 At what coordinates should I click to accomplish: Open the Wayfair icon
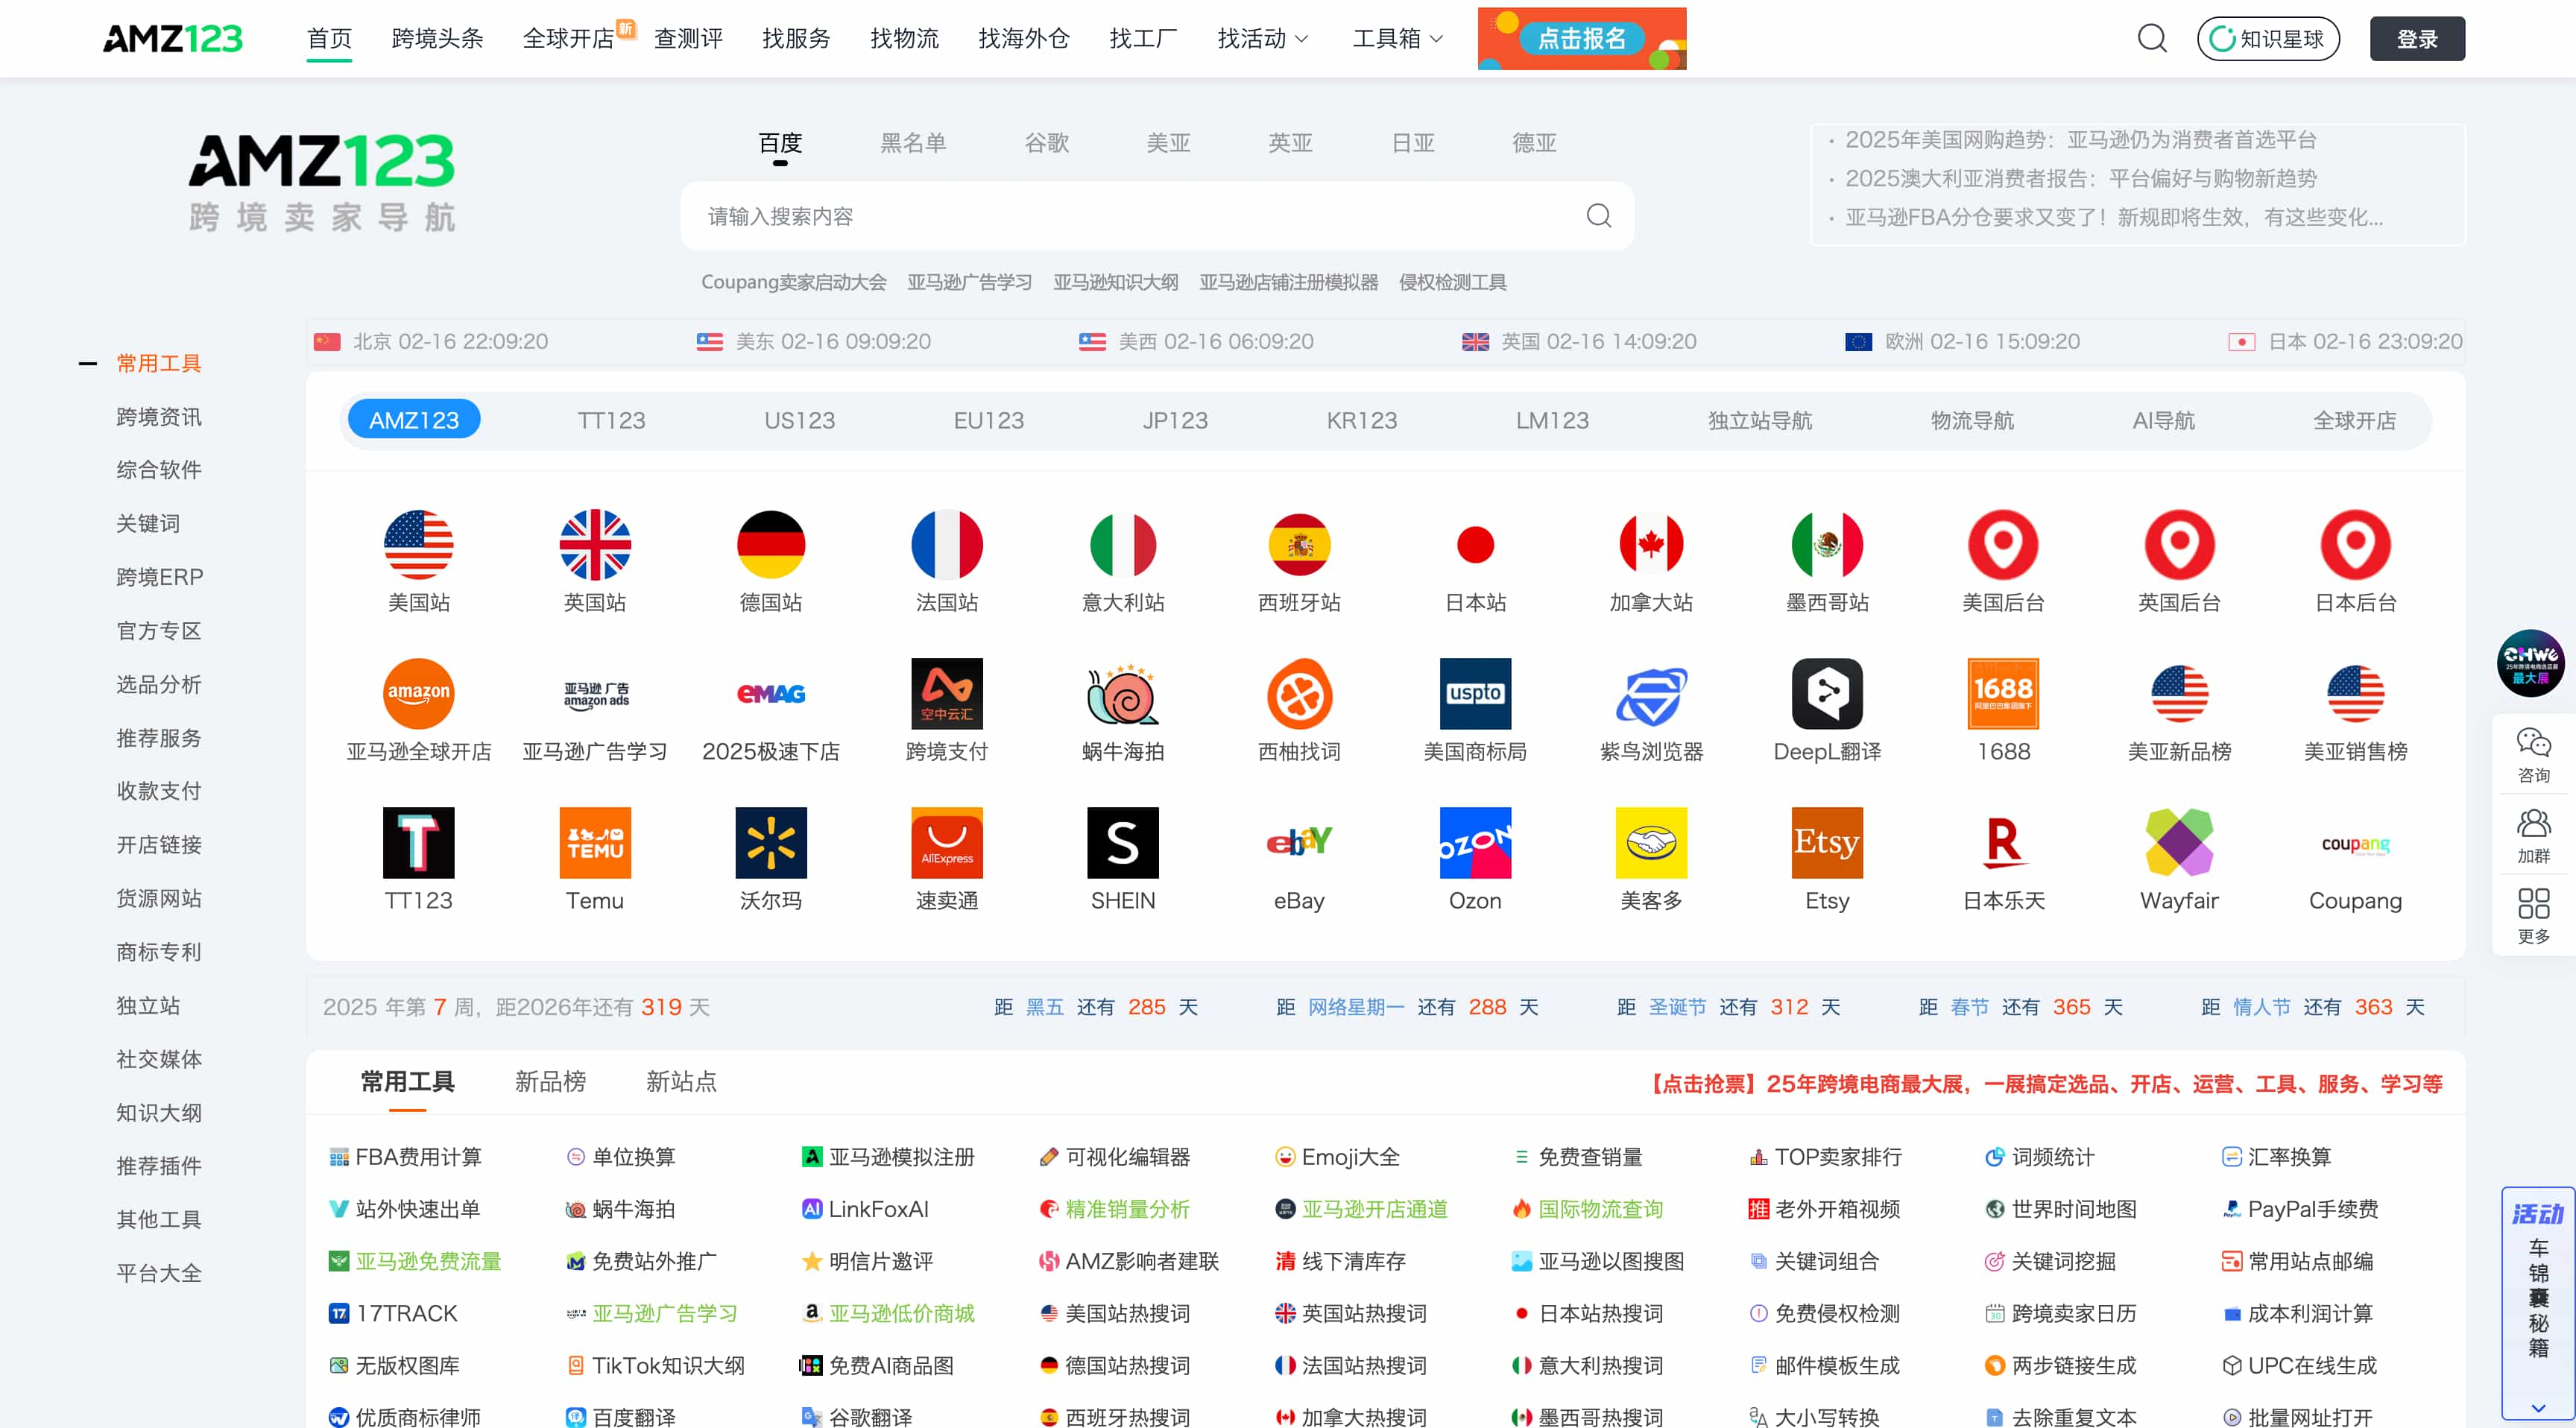point(2179,842)
